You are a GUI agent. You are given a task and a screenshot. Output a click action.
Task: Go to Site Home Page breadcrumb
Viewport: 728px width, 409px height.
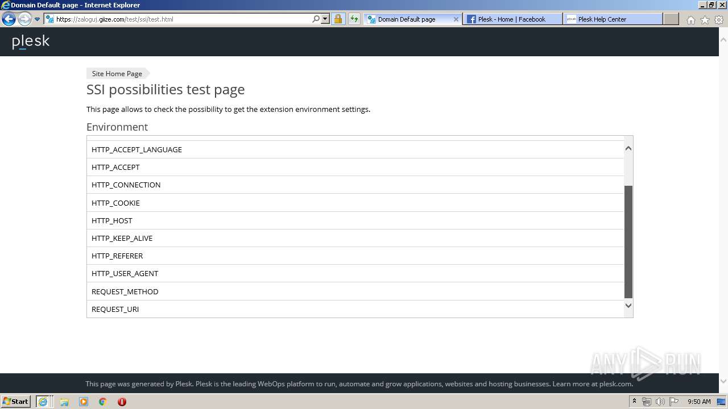pos(117,73)
